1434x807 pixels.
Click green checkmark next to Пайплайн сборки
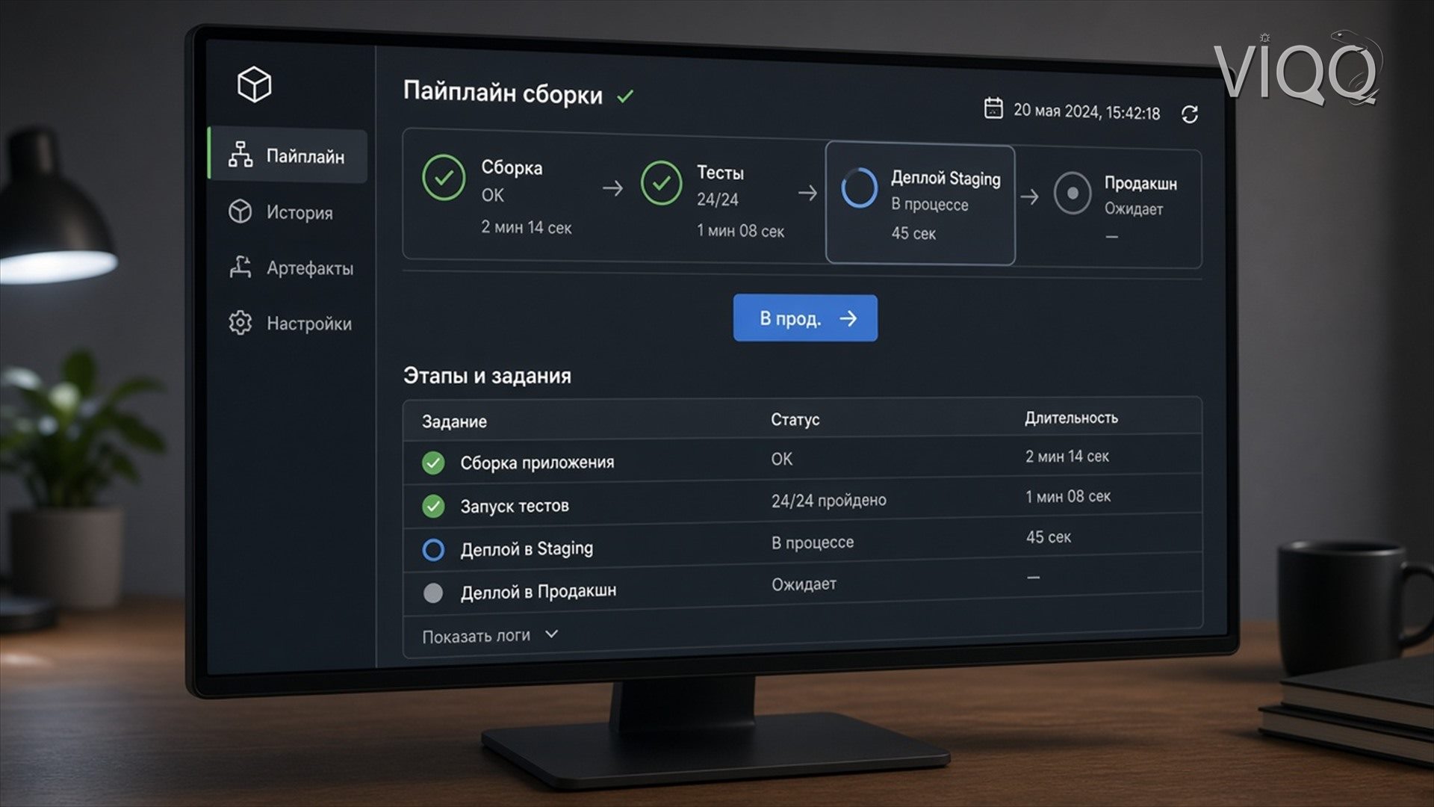[625, 96]
